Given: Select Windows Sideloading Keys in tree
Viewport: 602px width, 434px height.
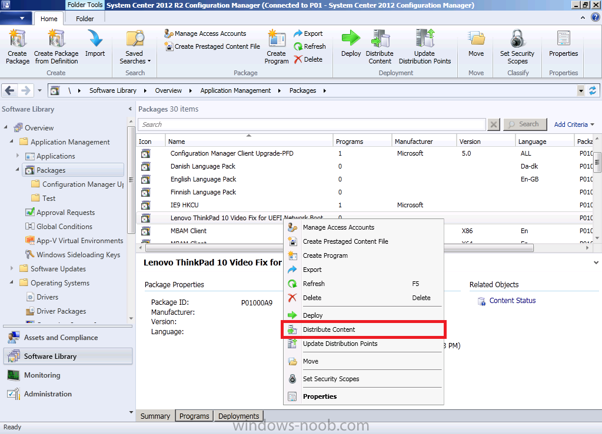Looking at the screenshot, I should 78,255.
